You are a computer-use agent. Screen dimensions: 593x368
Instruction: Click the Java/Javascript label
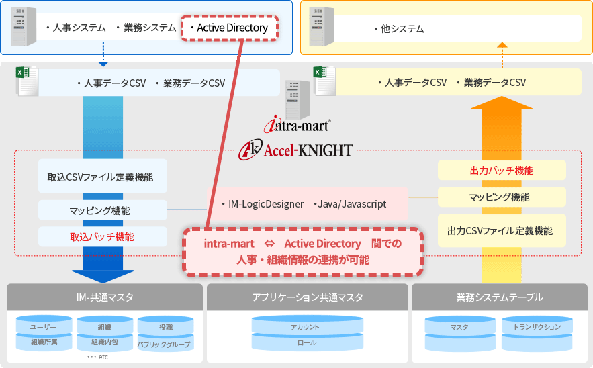pyautogui.click(x=352, y=204)
